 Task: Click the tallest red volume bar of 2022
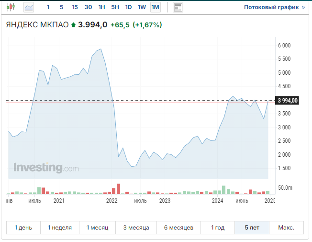118,189
